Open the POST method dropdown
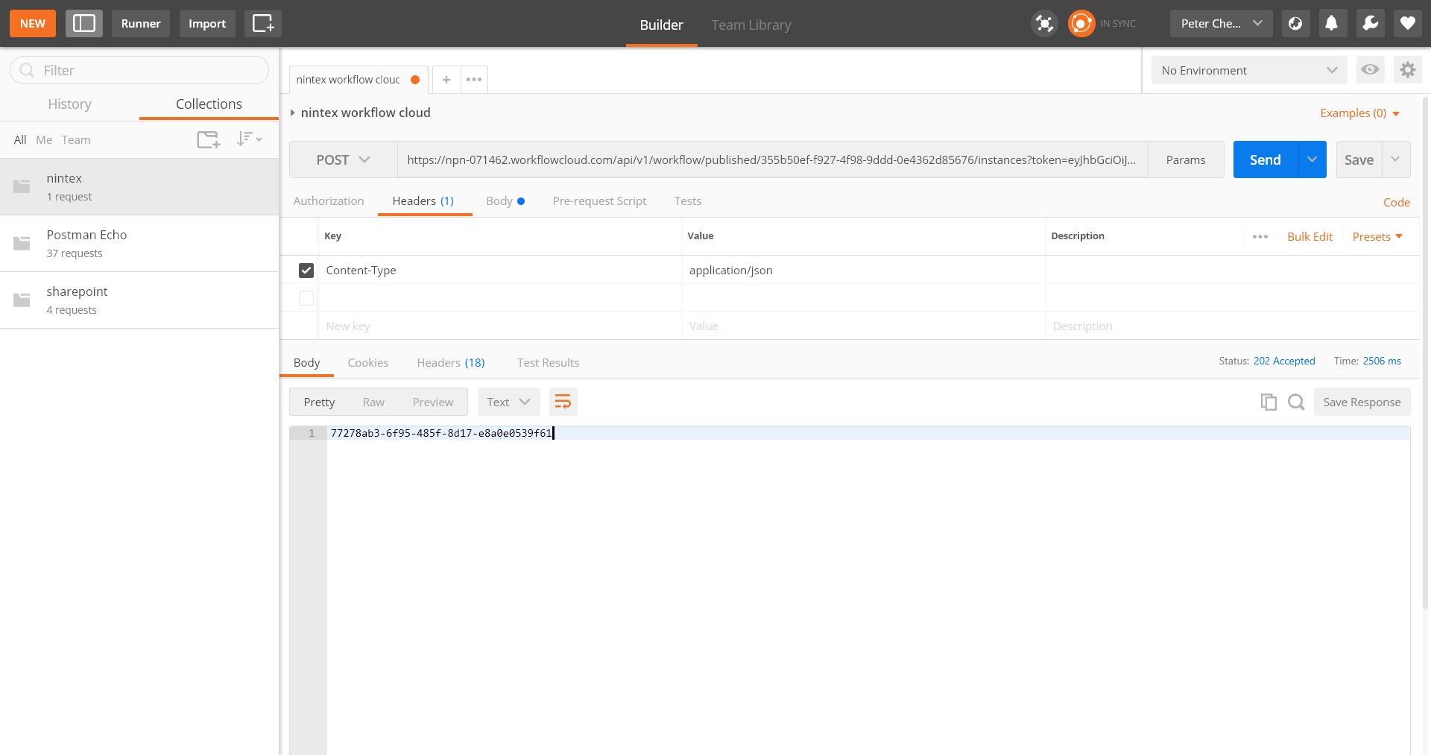This screenshot has height=755, width=1431. click(343, 160)
